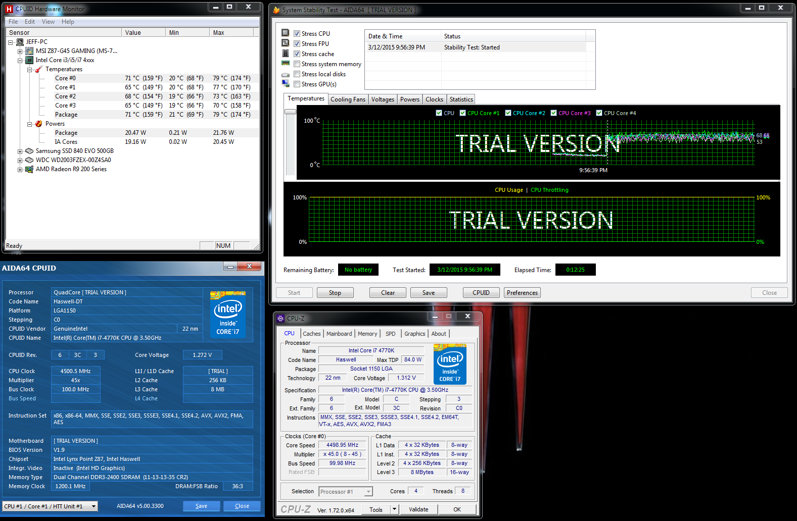Image resolution: width=797 pixels, height=521 pixels.
Task: Click the FPU icon beside Stress FPU
Action: 286,43
